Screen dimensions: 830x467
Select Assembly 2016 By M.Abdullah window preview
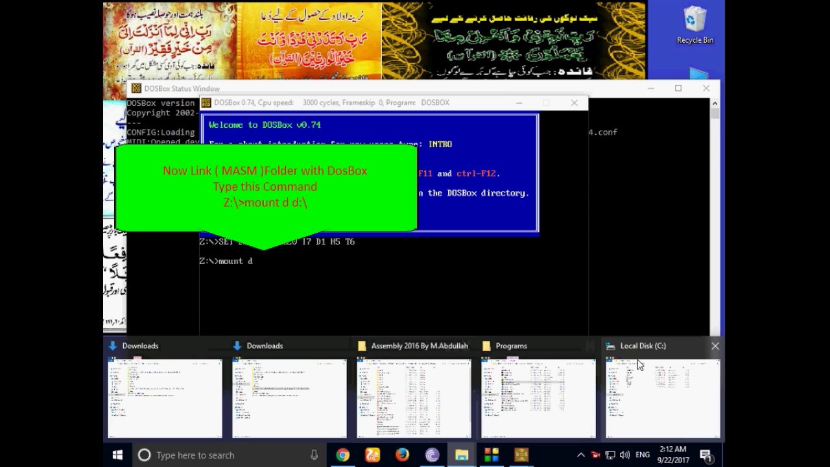[x=414, y=398]
